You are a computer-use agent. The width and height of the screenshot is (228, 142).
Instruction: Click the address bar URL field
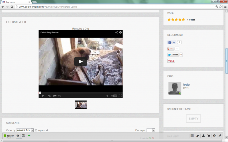pos(115,7)
